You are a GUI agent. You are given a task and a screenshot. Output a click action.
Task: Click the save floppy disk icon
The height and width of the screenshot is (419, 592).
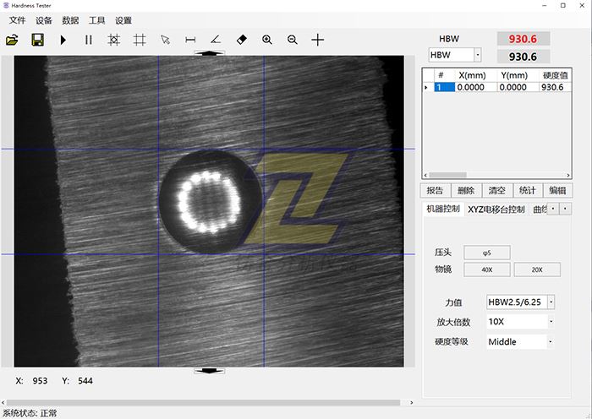coord(37,40)
